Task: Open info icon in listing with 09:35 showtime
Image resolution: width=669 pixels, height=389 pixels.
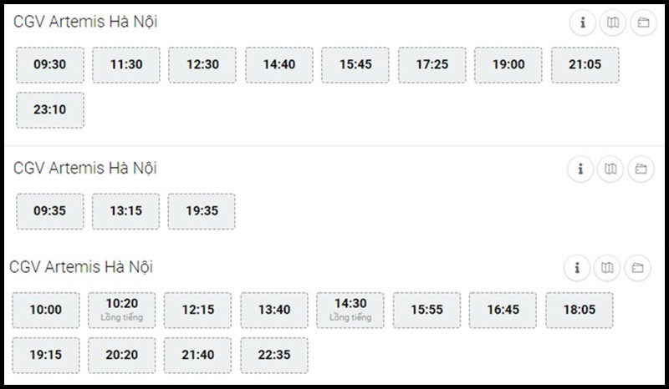Action: coord(580,169)
